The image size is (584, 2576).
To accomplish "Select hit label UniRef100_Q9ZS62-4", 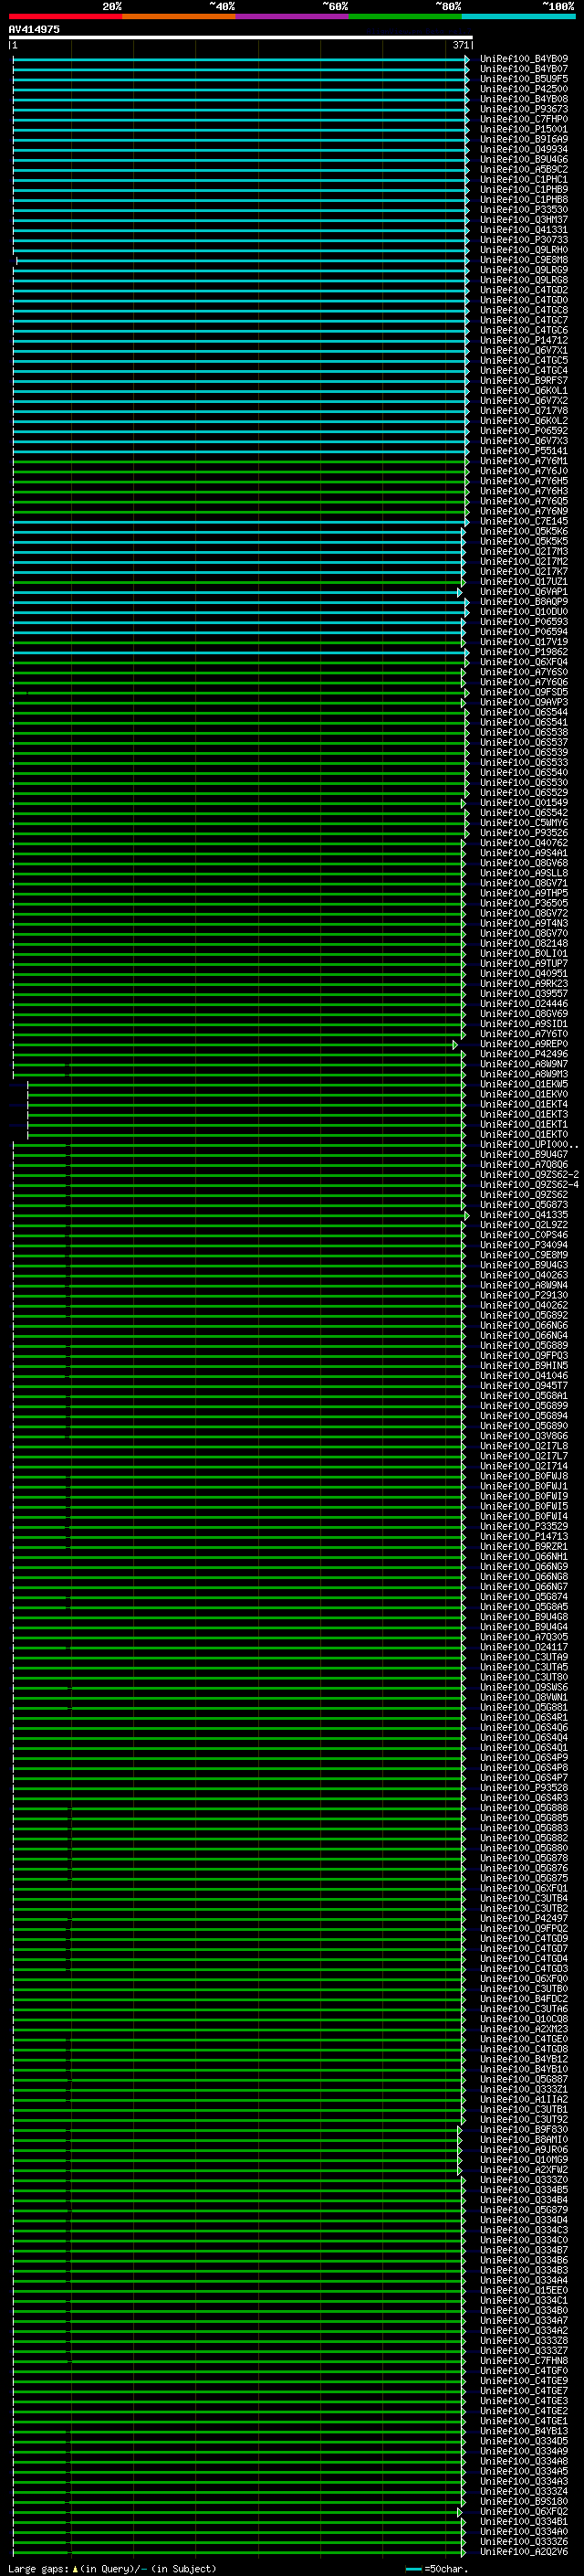I will click(529, 1185).
